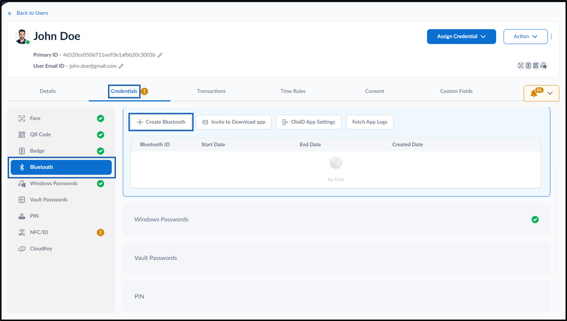The height and width of the screenshot is (321, 567).
Task: Go to the Time Rules tab
Action: pos(293,91)
